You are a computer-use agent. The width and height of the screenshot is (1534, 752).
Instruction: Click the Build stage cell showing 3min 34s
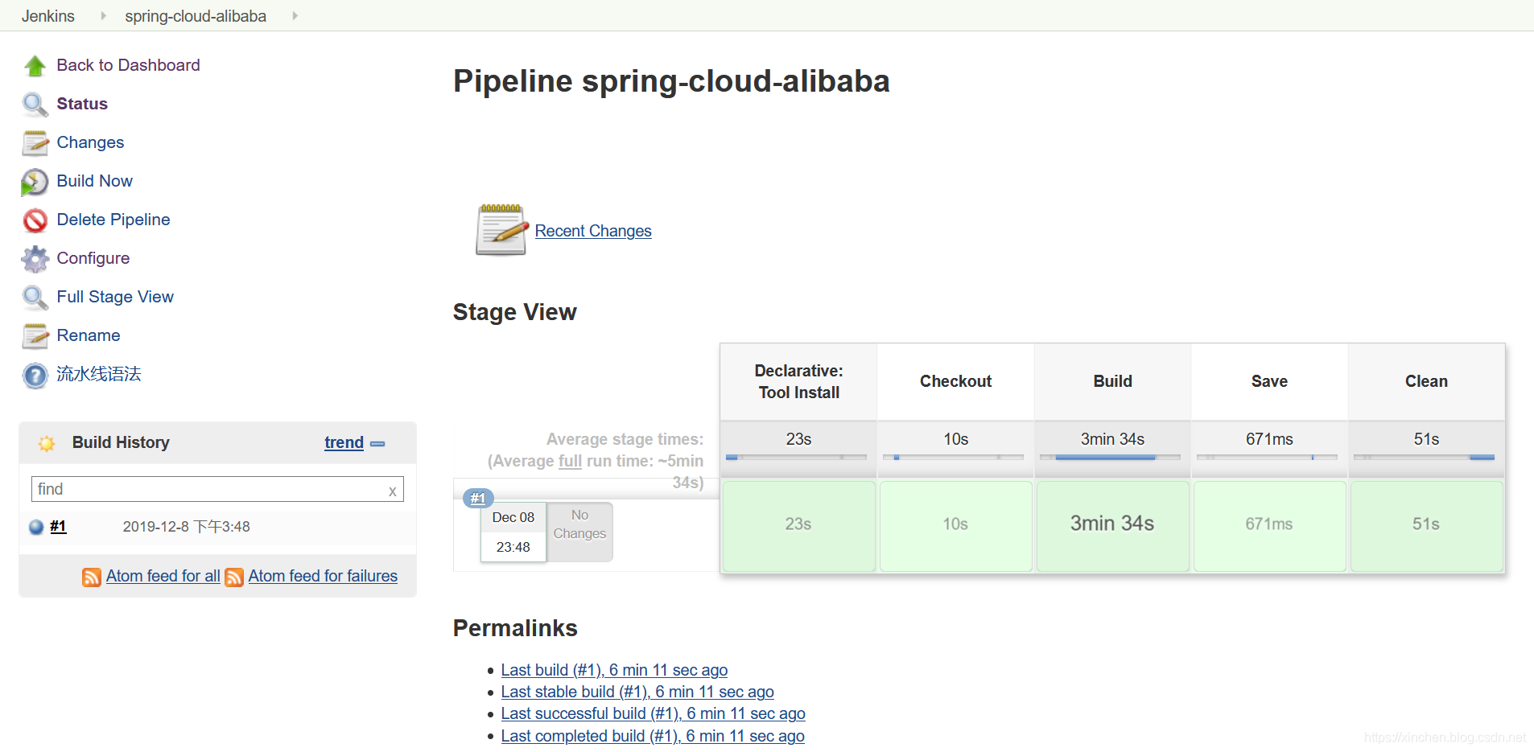coord(1112,526)
